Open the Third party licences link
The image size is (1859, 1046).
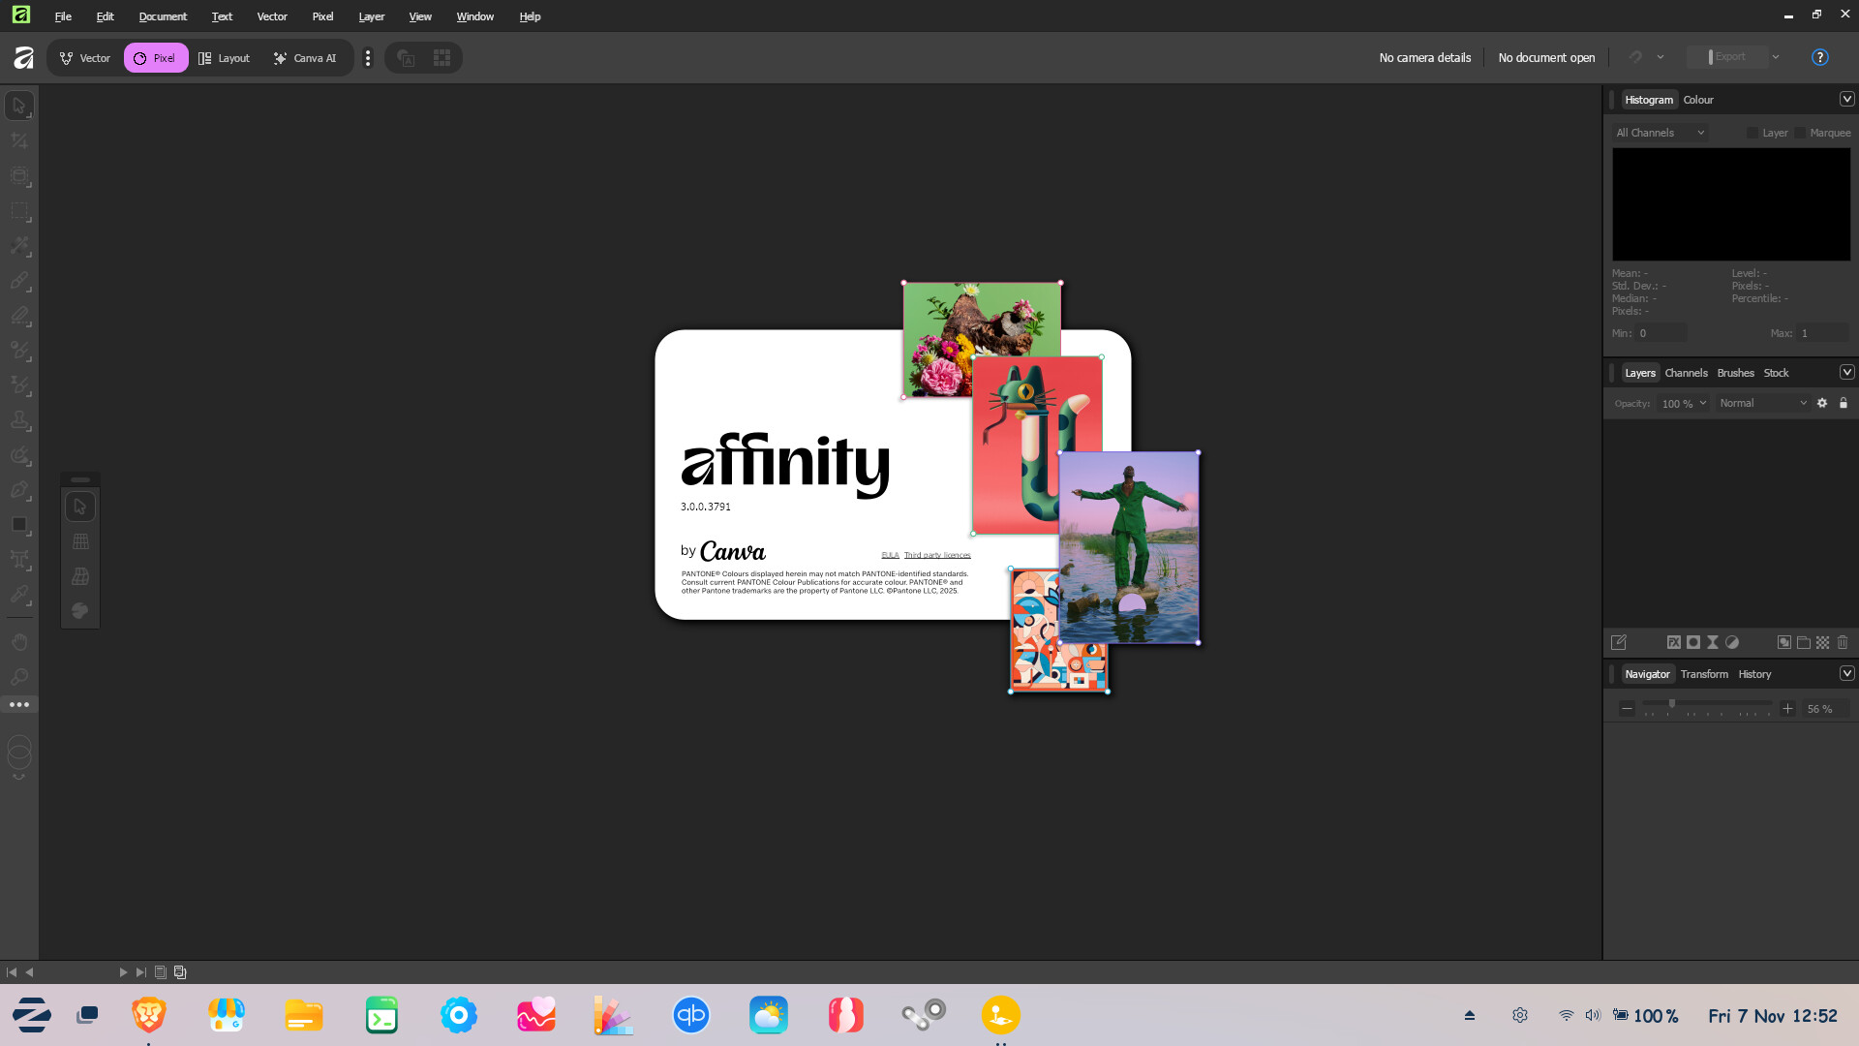coord(937,555)
